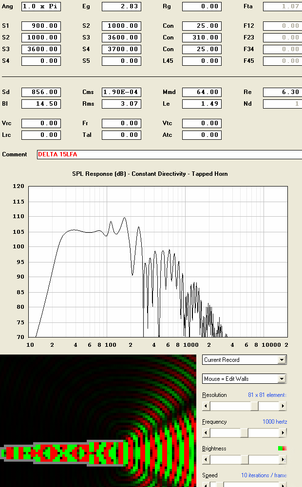
Task: Click the Resolution label
Action: (x=214, y=395)
